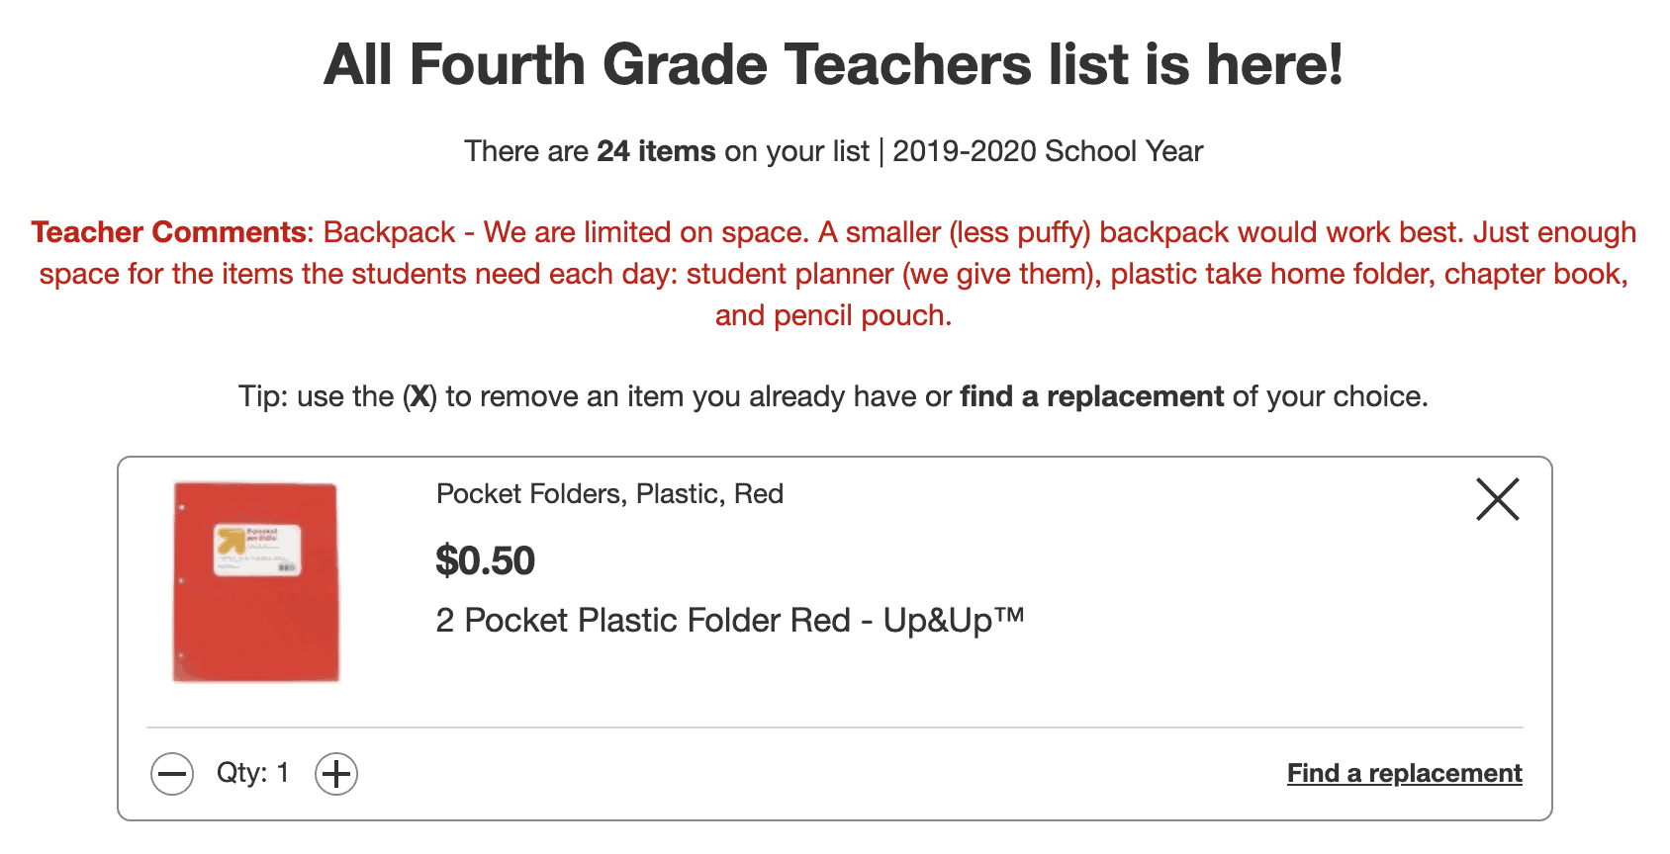
Task: Decrease folder quantity with minus control
Action: (172, 773)
